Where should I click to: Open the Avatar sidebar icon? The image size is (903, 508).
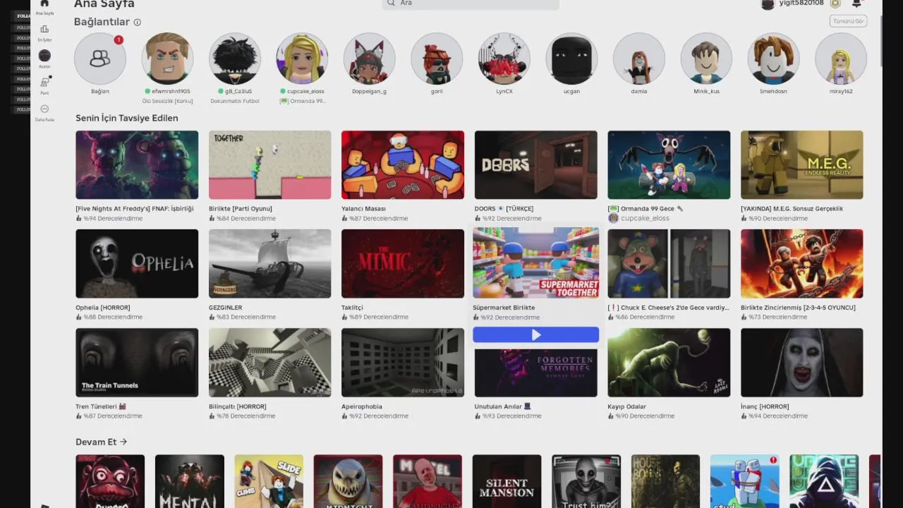click(44, 56)
